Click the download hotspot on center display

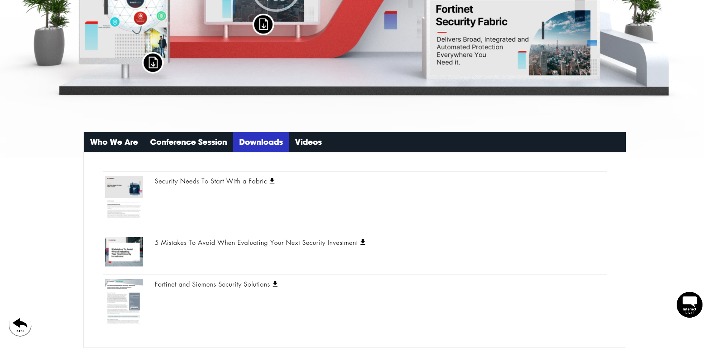coord(263,25)
